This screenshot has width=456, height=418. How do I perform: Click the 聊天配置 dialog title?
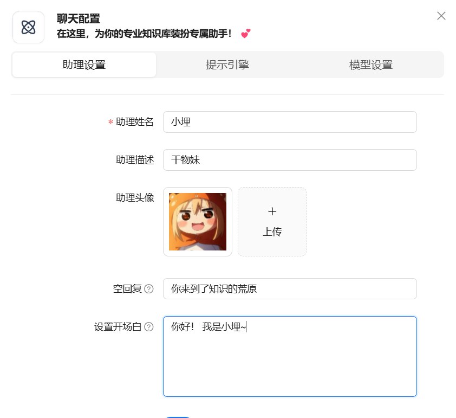(79, 19)
